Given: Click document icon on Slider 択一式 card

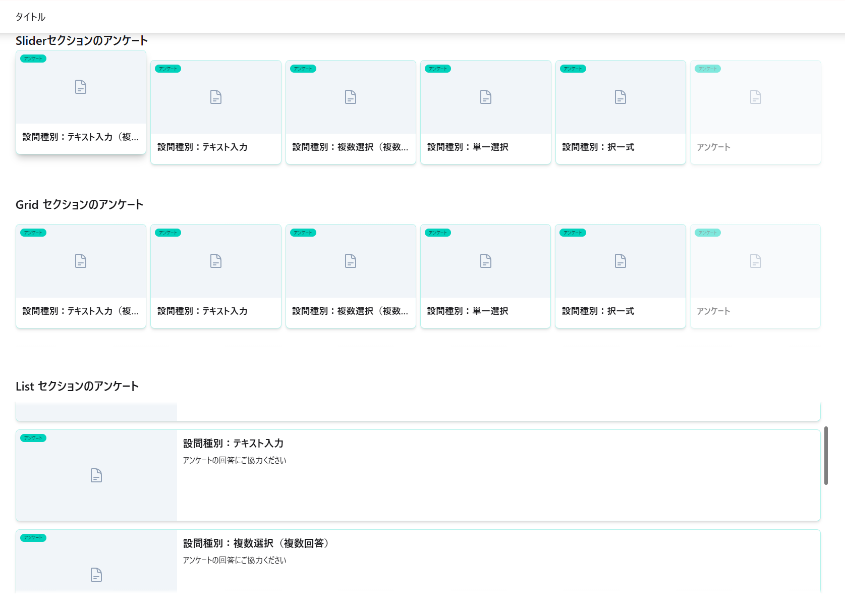Looking at the screenshot, I should point(621,97).
